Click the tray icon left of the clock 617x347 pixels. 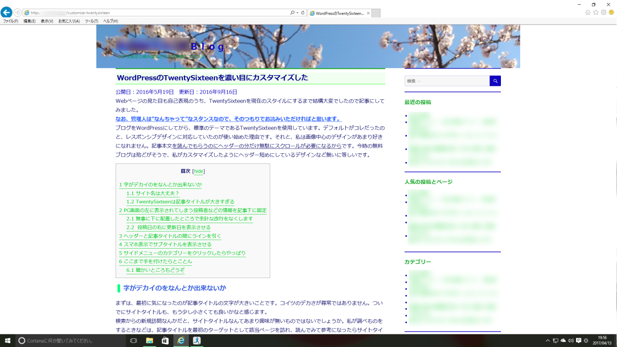[586, 340]
